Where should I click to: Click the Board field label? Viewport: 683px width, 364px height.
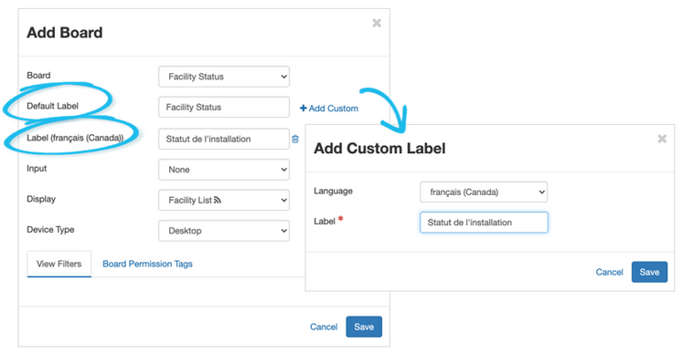38,75
